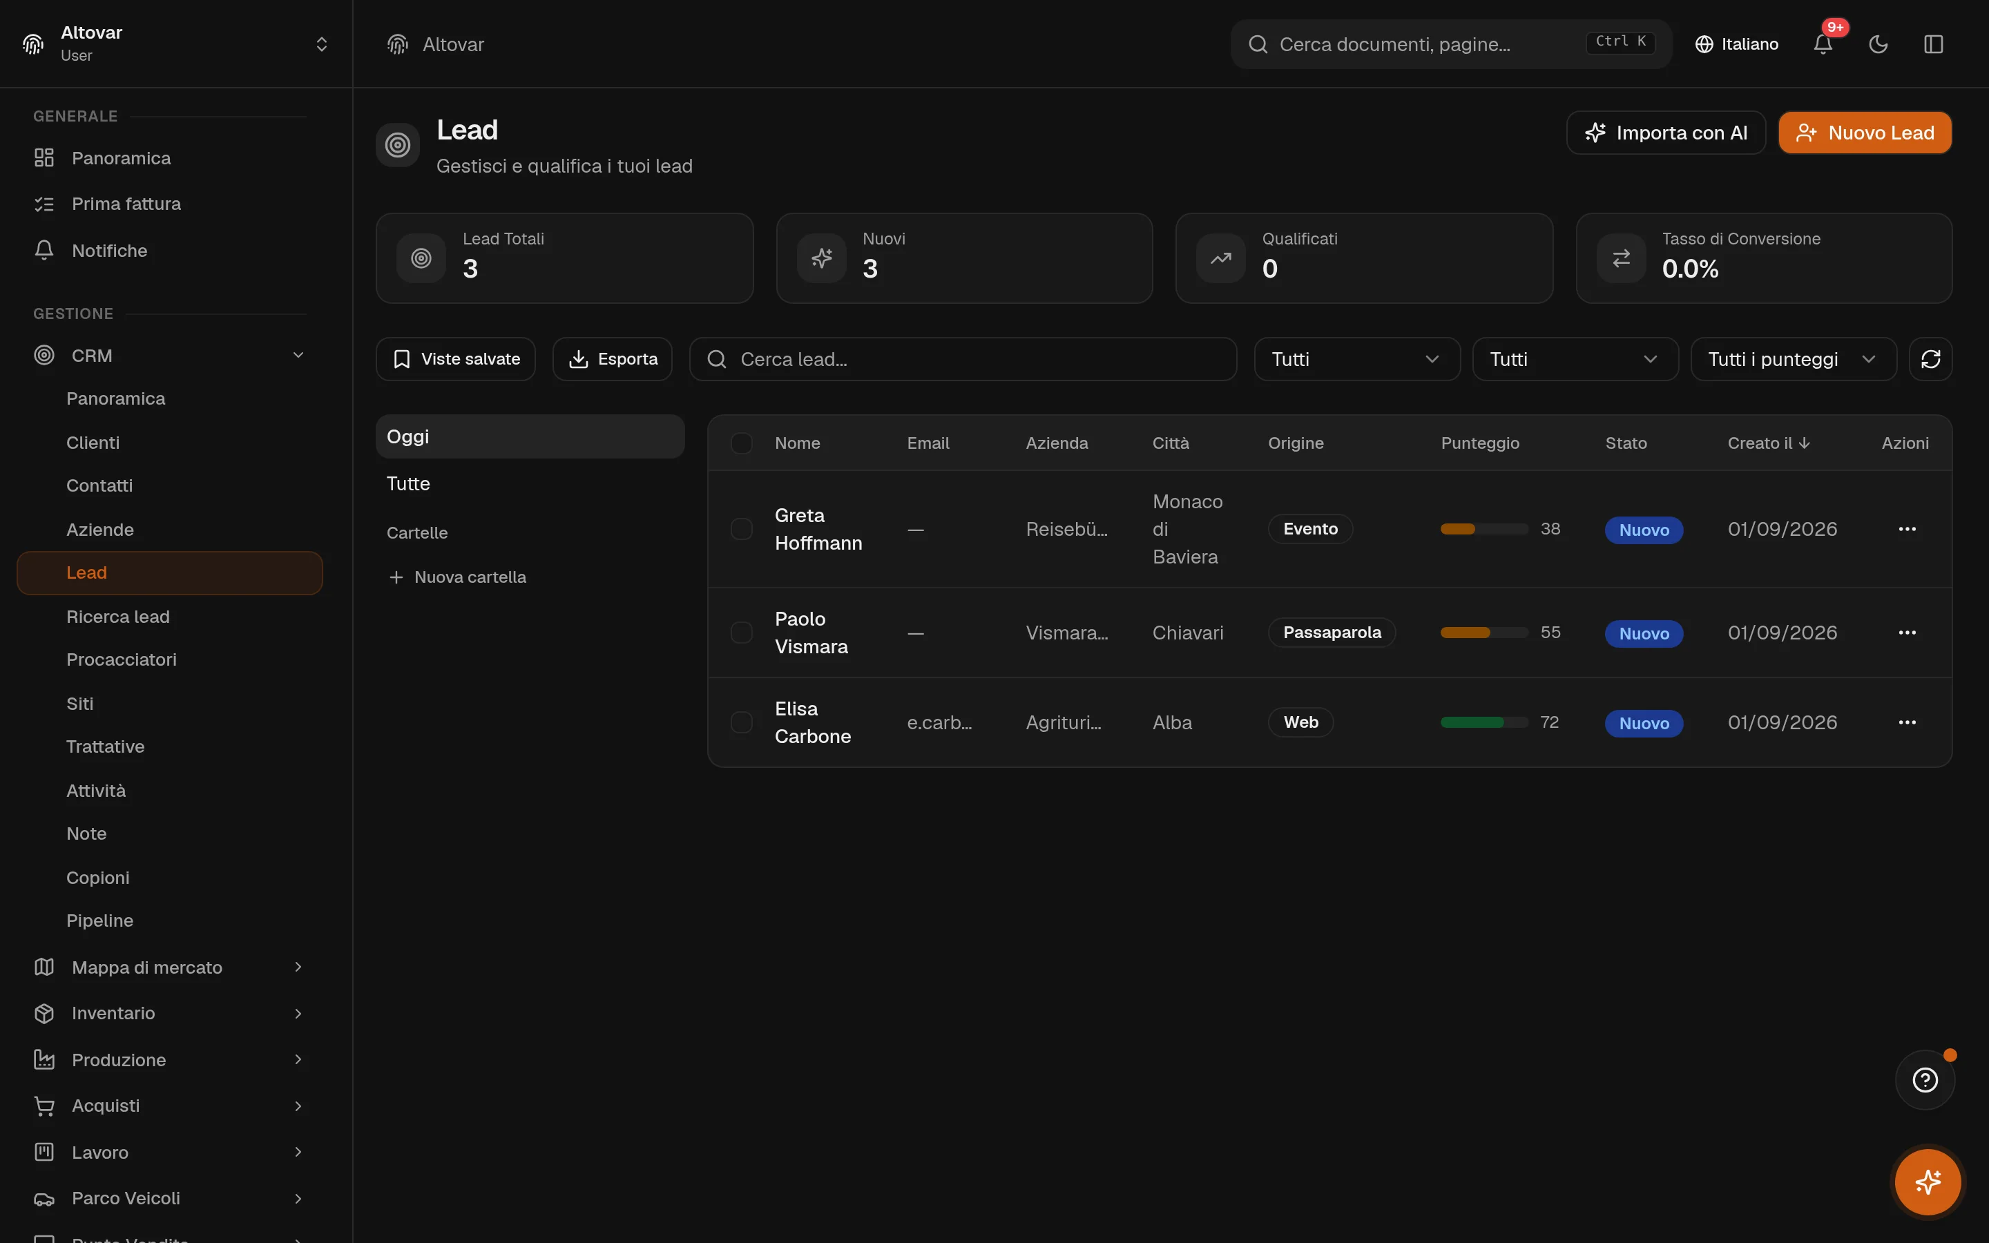Viewport: 1989px width, 1243px height.
Task: Expand the Acquisti chevron
Action: [298, 1106]
